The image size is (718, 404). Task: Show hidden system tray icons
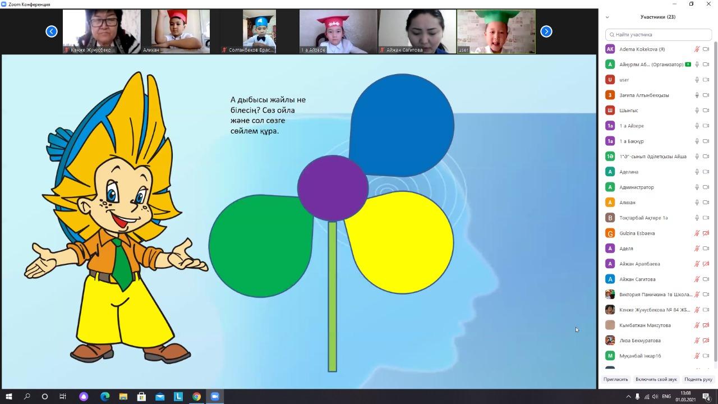click(628, 397)
